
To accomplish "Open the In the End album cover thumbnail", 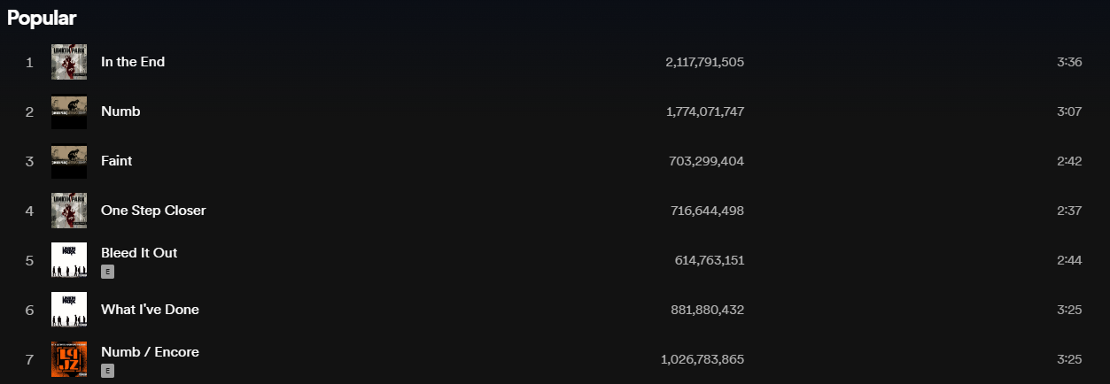I will click(69, 62).
